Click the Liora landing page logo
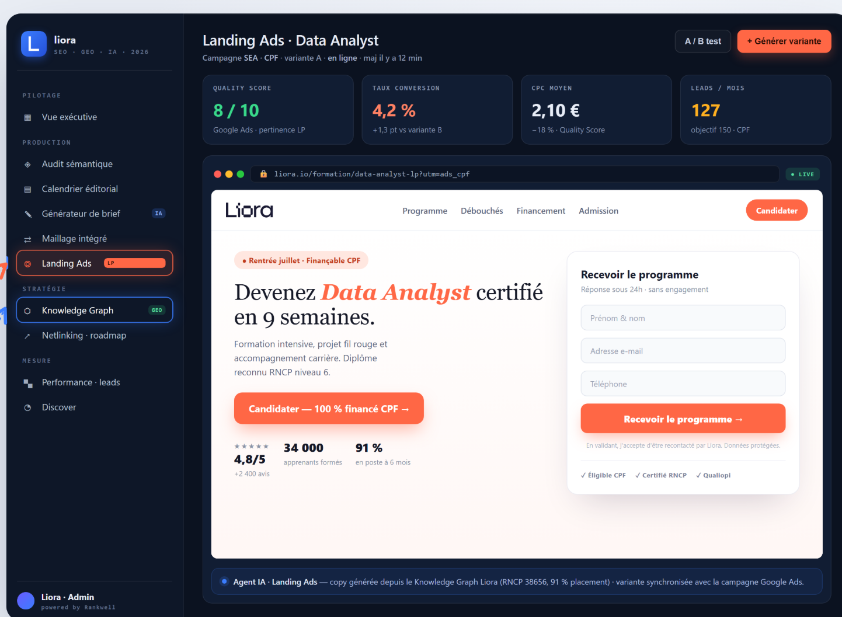 pyautogui.click(x=249, y=210)
